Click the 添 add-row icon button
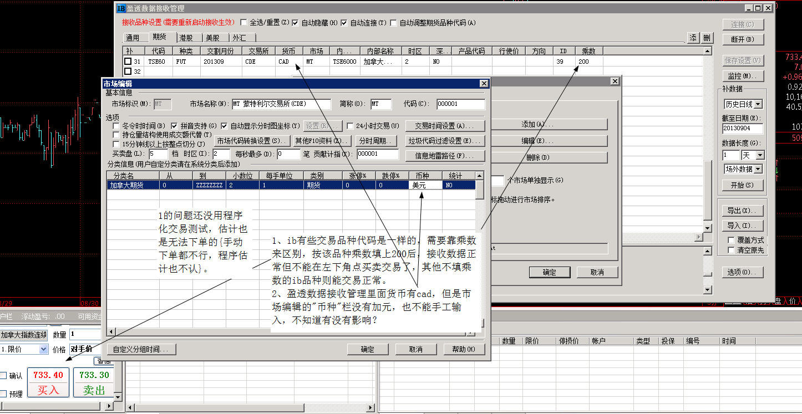This screenshot has height=414, width=802. [x=693, y=38]
